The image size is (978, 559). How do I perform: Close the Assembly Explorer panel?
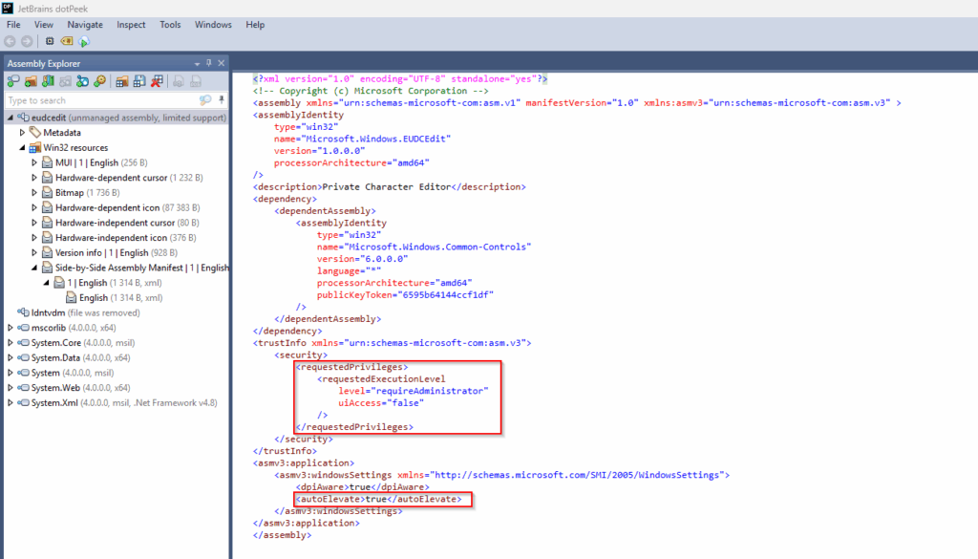point(221,63)
